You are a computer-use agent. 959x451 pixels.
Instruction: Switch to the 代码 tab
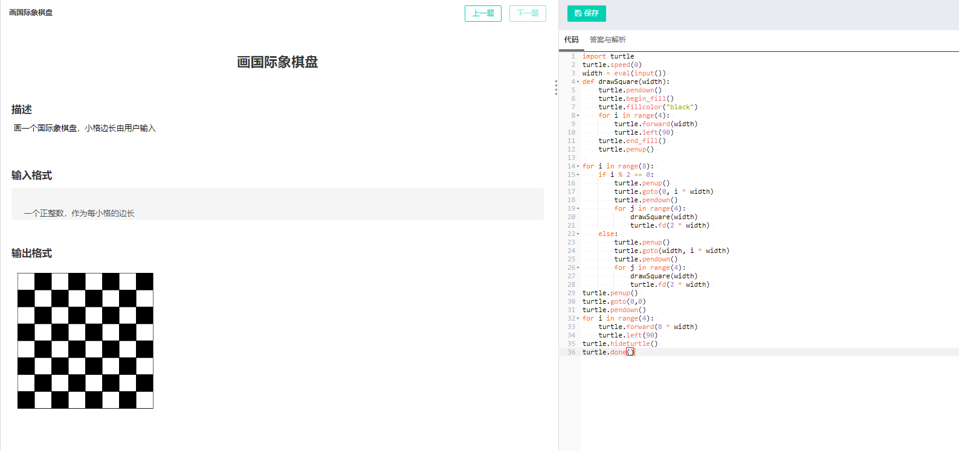[572, 40]
